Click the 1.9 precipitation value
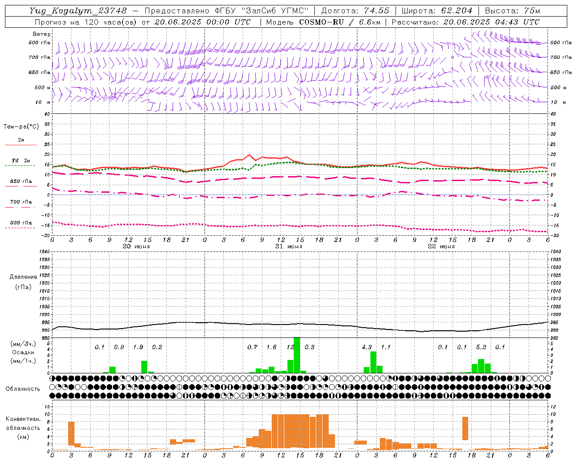The height and width of the screenshot is (459, 574). 138,347
